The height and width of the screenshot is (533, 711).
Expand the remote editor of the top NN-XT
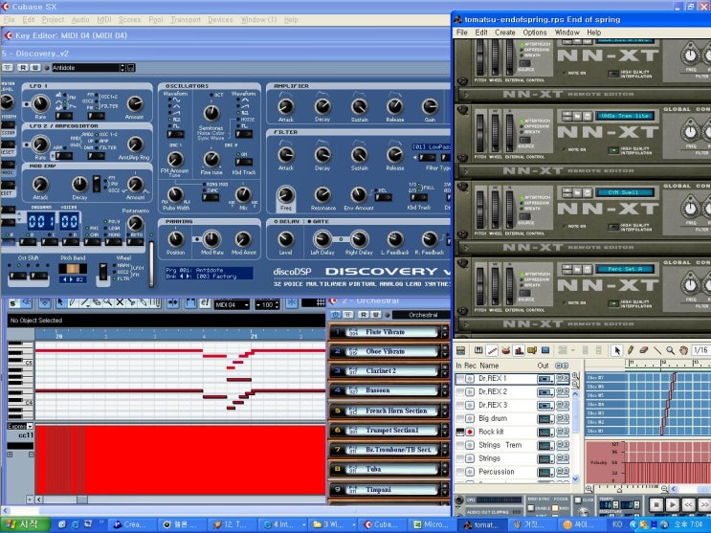pyautogui.click(x=464, y=95)
